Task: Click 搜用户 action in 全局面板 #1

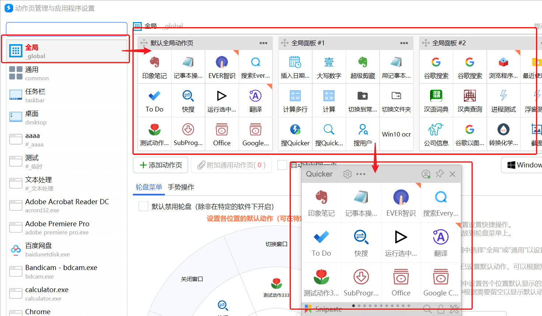Action: (x=363, y=134)
